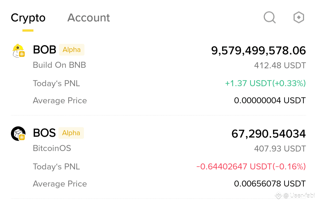Viewport: 317px width, 202px height.
Task: Open the BOS token name
Action: (x=44, y=133)
